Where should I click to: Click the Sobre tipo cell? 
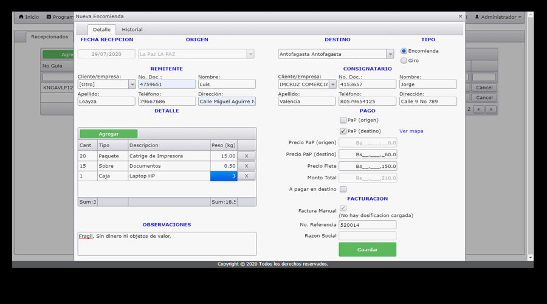[x=112, y=166]
